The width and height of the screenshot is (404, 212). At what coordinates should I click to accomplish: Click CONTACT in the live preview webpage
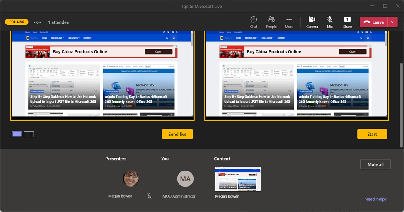281,38
